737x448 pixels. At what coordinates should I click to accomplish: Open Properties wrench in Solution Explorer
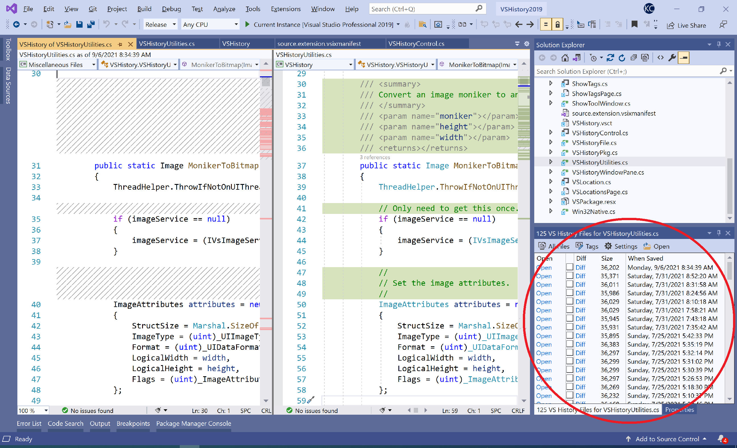672,58
